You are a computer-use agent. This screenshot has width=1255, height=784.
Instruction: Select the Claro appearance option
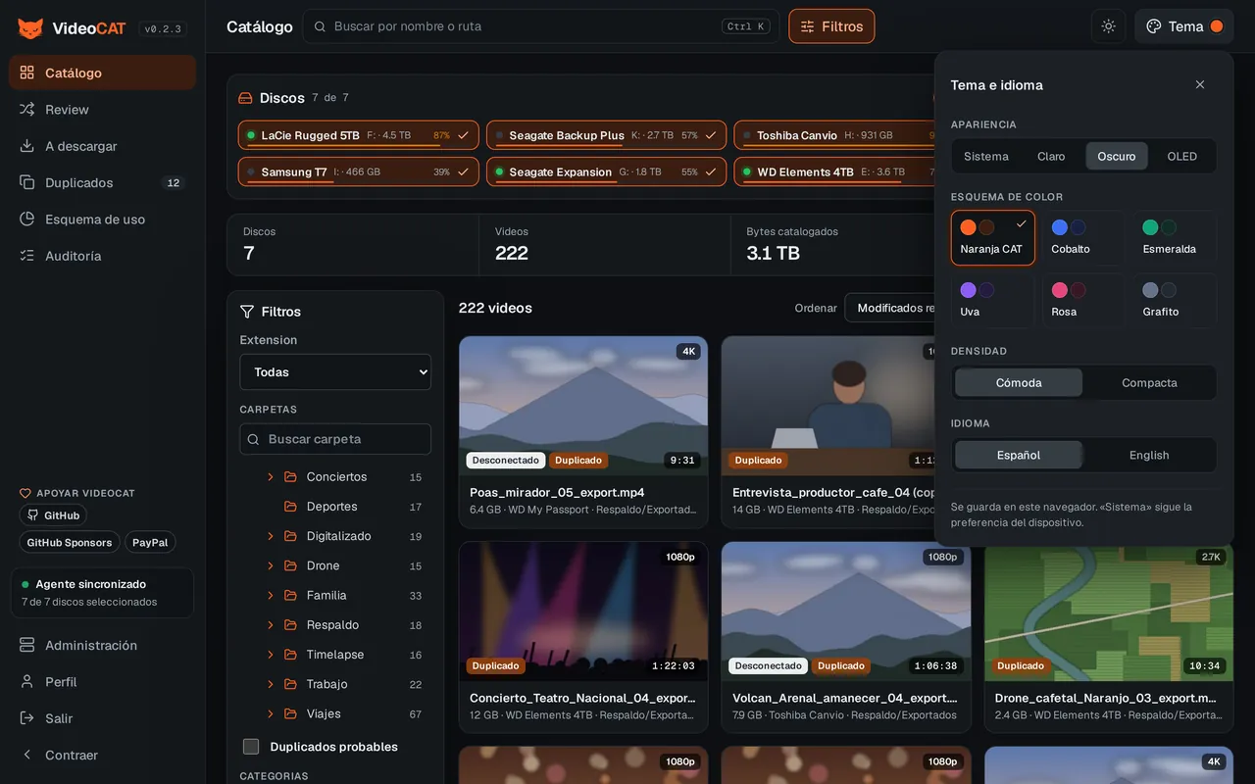[1051, 156]
